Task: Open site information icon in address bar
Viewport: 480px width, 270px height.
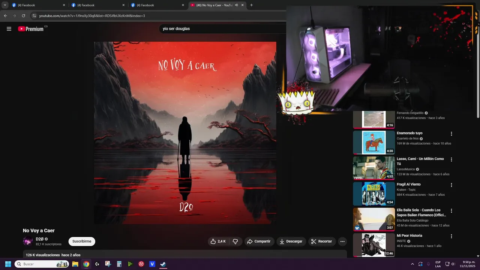Action: pos(34,16)
